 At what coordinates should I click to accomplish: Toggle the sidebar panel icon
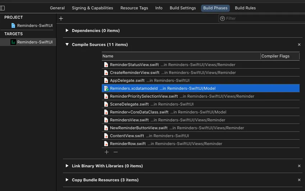tap(3, 8)
